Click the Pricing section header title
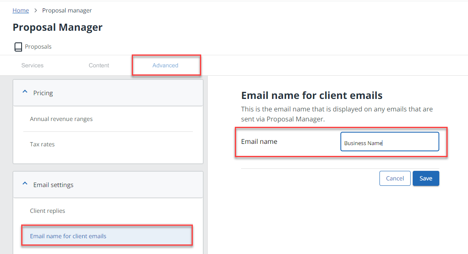Viewport: 468px width, 254px height. coord(43,93)
